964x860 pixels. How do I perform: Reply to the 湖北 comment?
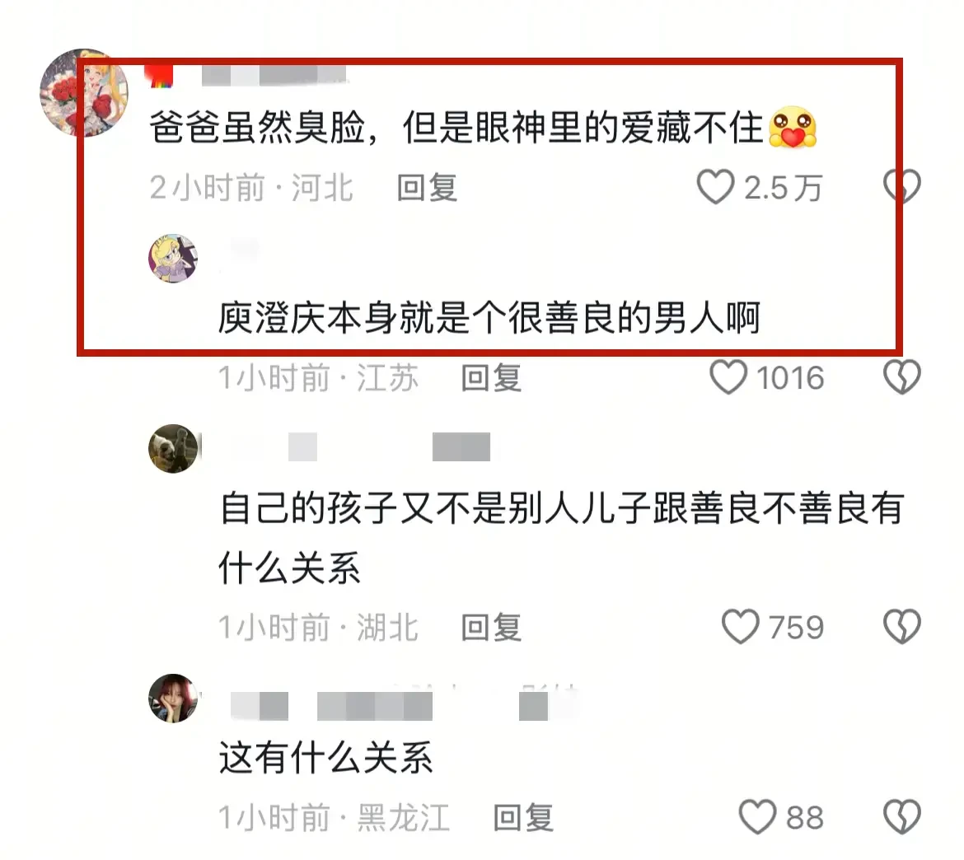pyautogui.click(x=492, y=628)
